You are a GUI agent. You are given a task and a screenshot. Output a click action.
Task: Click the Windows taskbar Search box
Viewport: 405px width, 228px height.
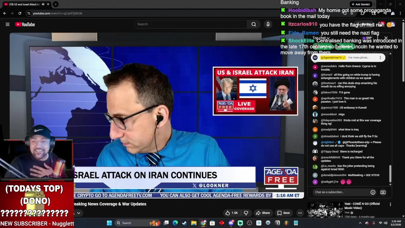click(x=137, y=223)
